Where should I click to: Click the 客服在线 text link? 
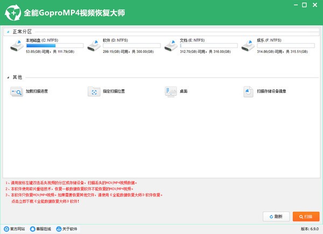point(44,229)
